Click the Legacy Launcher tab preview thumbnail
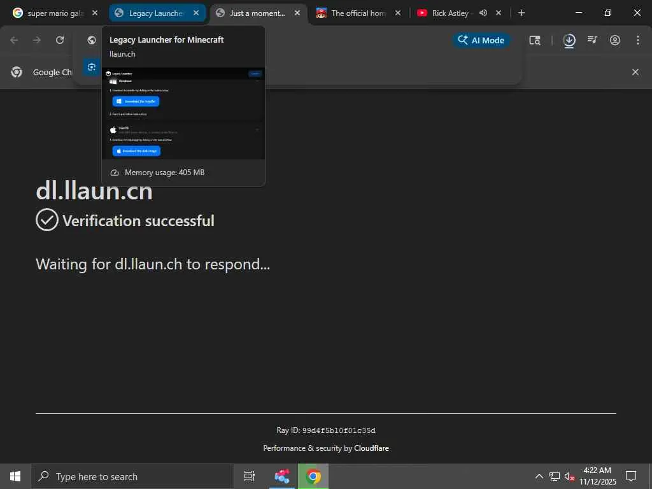The width and height of the screenshot is (652, 489). coord(183,113)
